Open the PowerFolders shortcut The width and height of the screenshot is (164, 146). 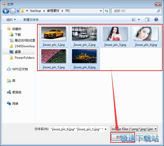[24, 58]
